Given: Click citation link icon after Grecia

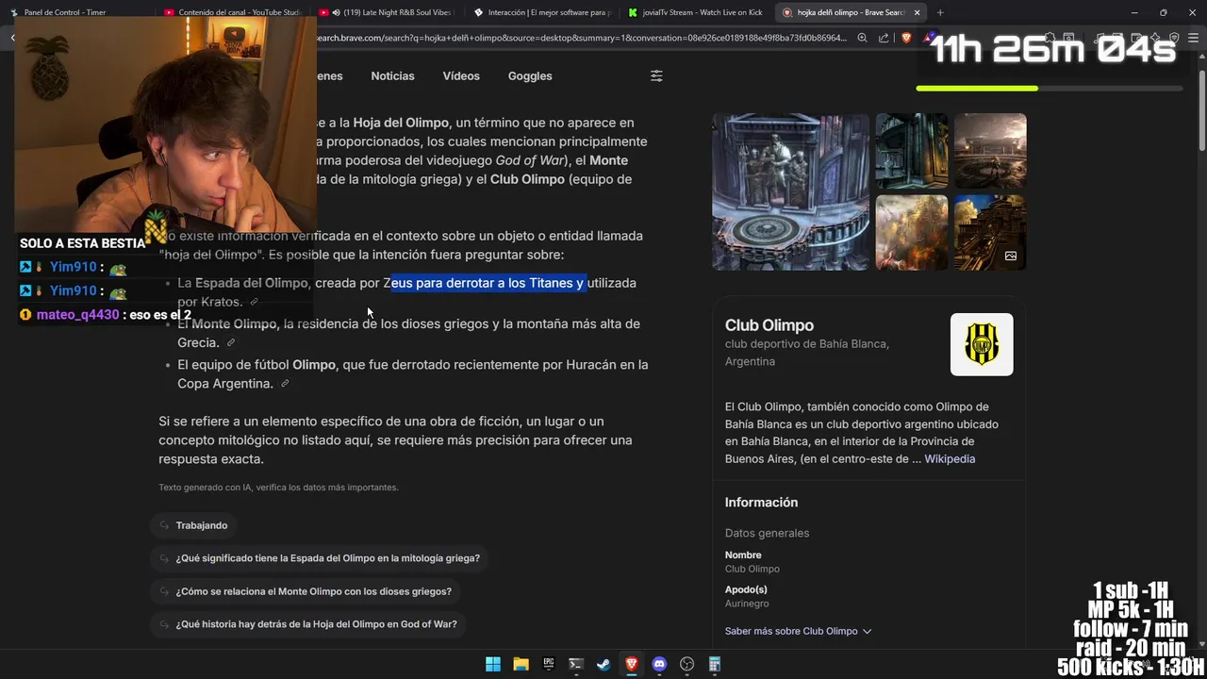Looking at the screenshot, I should click(x=231, y=342).
